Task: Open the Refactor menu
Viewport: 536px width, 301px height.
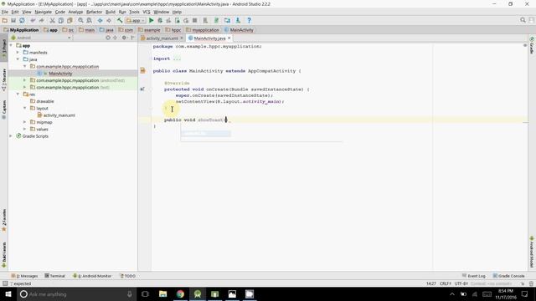Action: pos(94,12)
